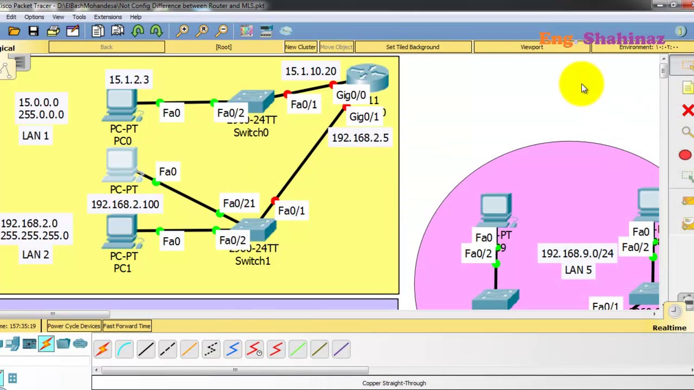This screenshot has height=390, width=694.
Task: Select Connections device category lightning icon
Action: coord(46,344)
